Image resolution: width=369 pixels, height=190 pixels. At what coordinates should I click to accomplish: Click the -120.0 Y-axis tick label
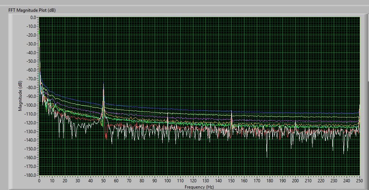pos(31,123)
